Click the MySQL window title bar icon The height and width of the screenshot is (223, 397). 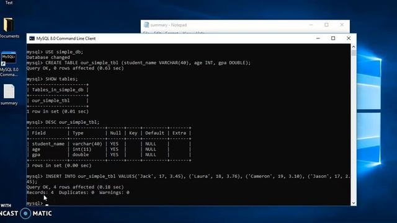[x=32, y=38]
